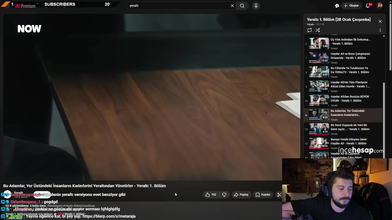Viewport: 392px width, 220px height.
Task: Open the notifications bell
Action: coord(368,5)
